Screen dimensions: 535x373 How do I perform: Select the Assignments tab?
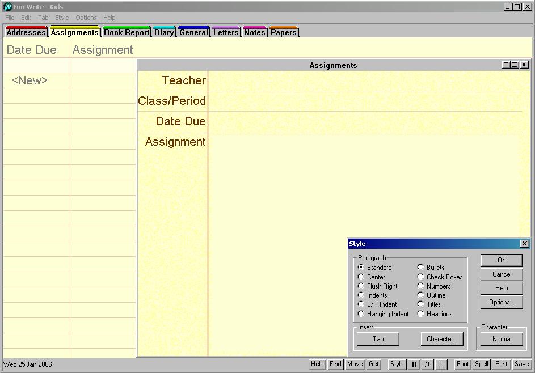75,32
